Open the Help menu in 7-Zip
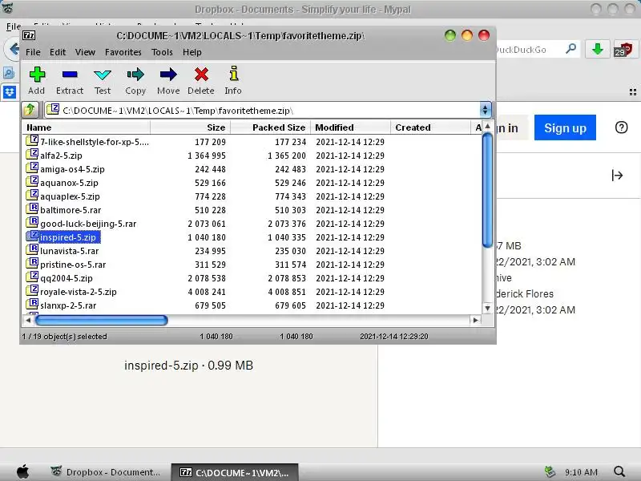The width and height of the screenshot is (641, 481). 191,52
